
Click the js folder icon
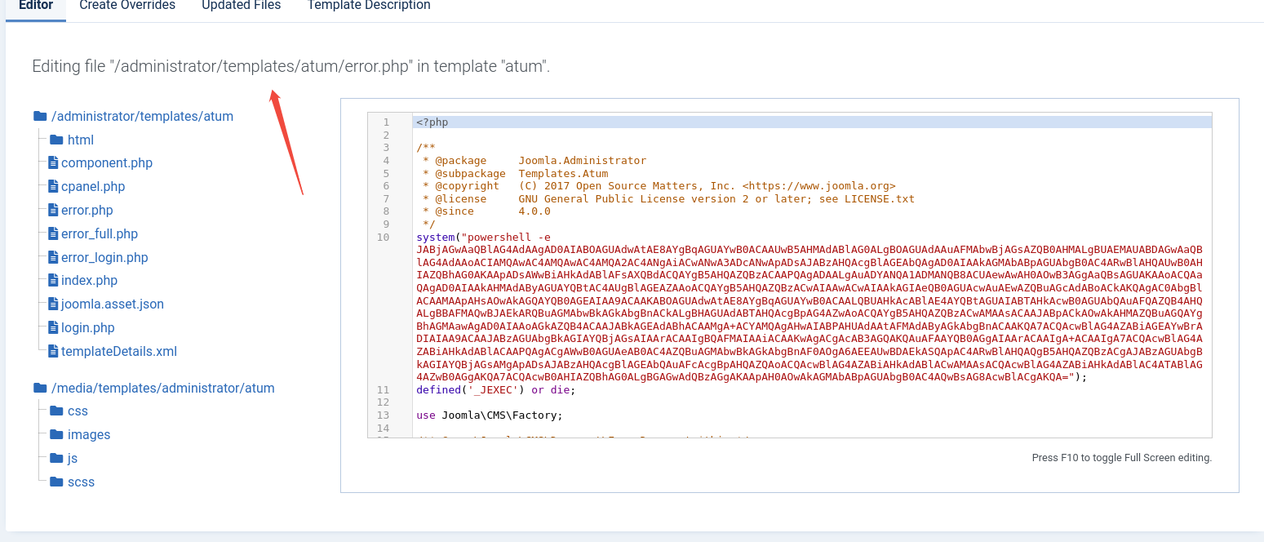click(56, 459)
